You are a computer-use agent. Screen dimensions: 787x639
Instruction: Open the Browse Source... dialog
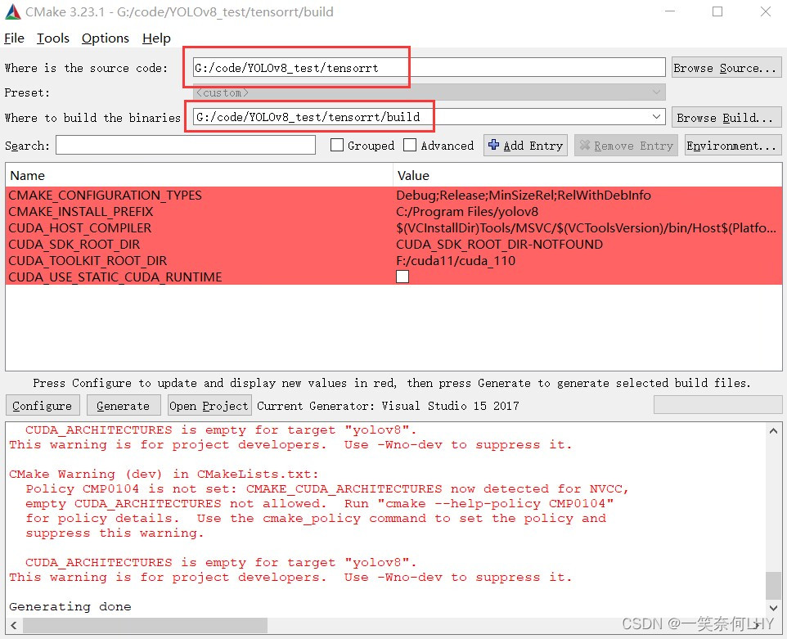[x=726, y=67]
